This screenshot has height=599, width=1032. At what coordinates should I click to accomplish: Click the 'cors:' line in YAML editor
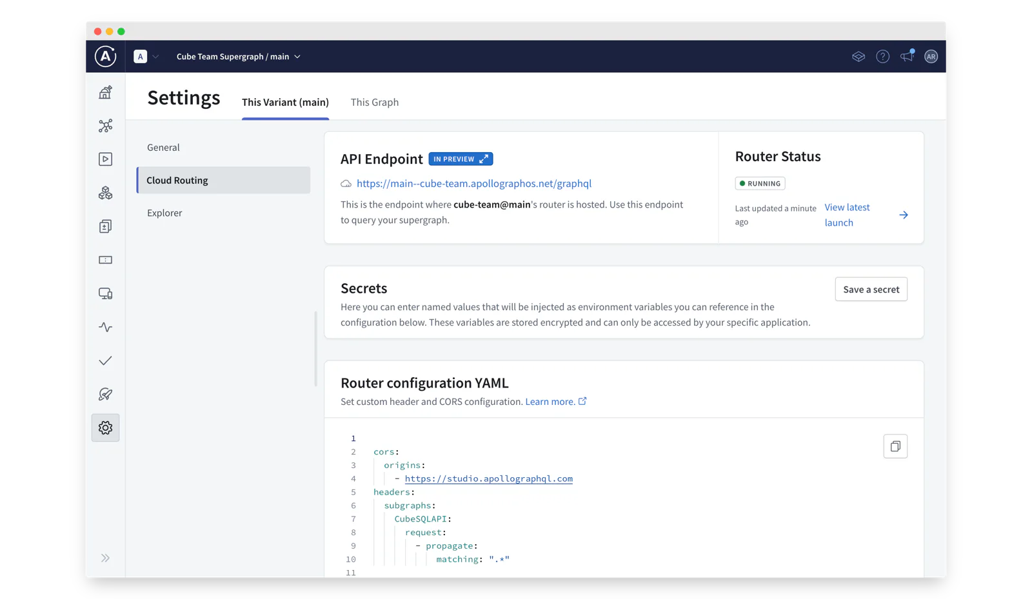click(386, 452)
